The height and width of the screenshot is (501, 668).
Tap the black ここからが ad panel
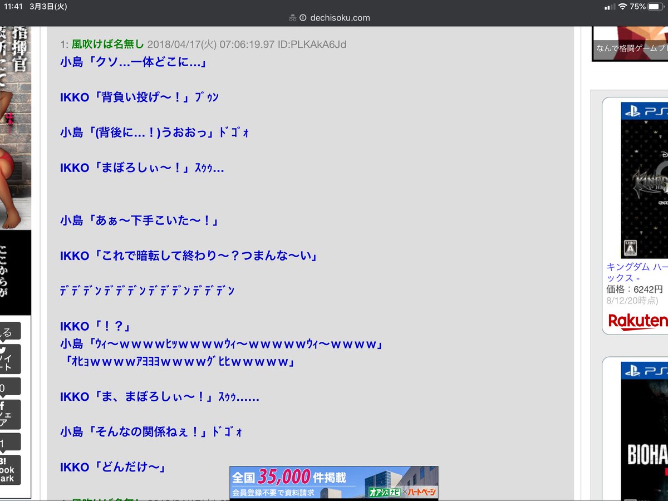pos(16,273)
